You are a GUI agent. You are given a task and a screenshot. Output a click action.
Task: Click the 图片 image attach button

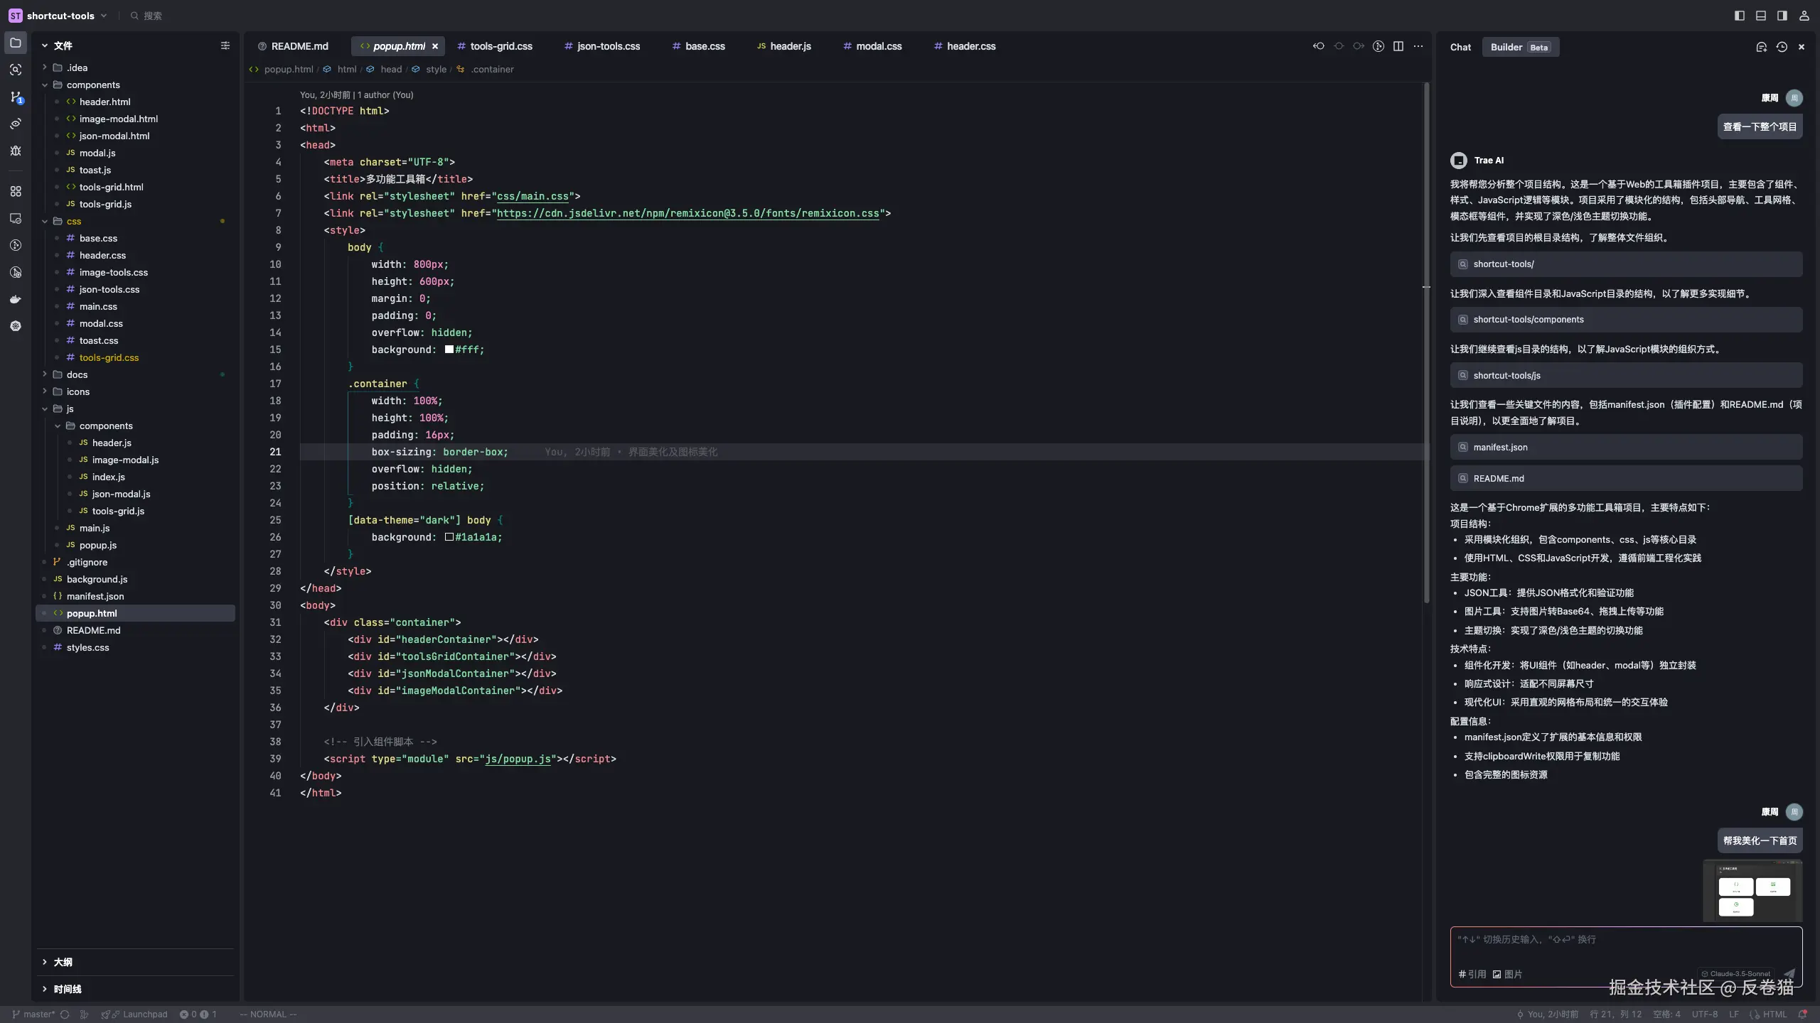1507,974
